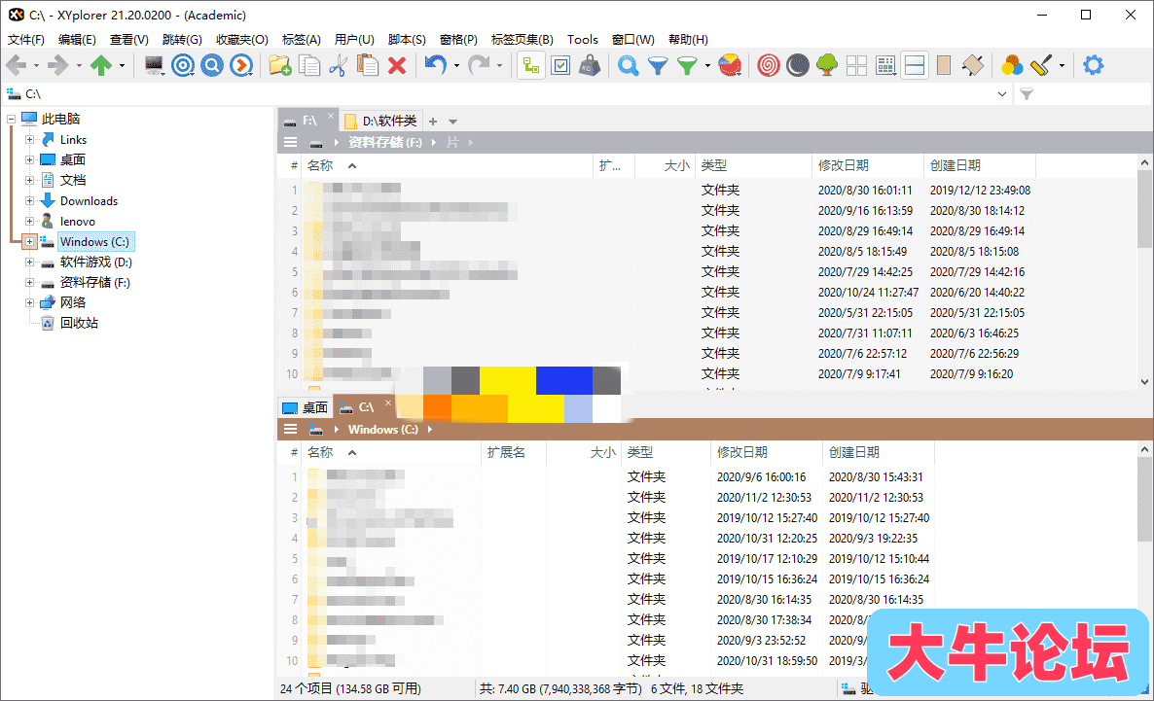The height and width of the screenshot is (701, 1154).
Task: Open the Views calendar grid icon
Action: click(886, 65)
